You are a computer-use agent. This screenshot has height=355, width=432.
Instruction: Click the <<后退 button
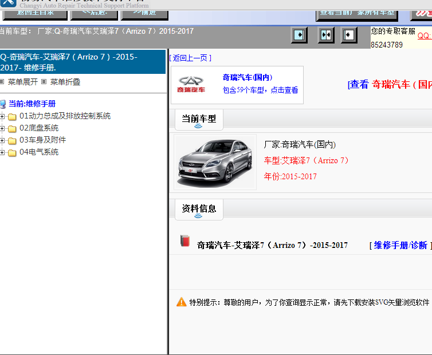pos(94,15)
